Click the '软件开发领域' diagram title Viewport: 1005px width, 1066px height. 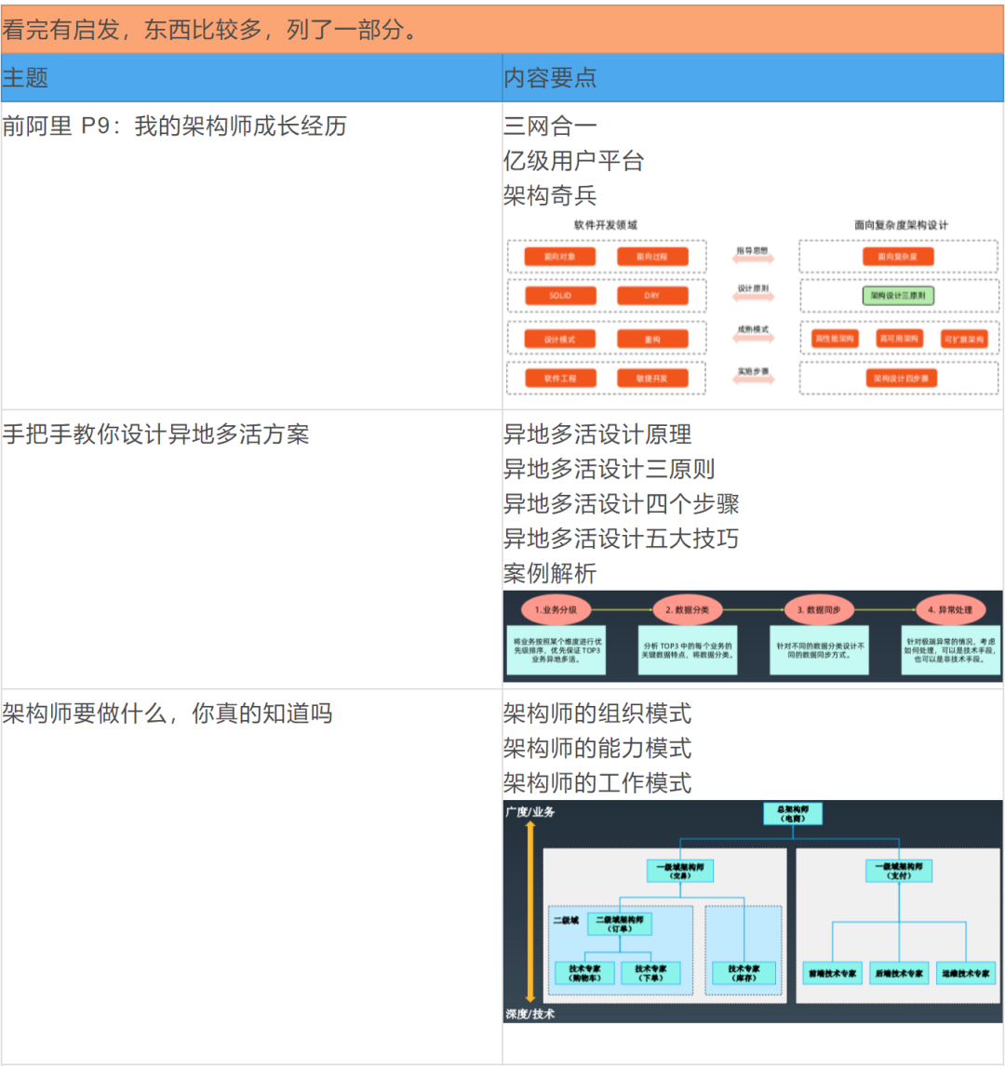[605, 225]
